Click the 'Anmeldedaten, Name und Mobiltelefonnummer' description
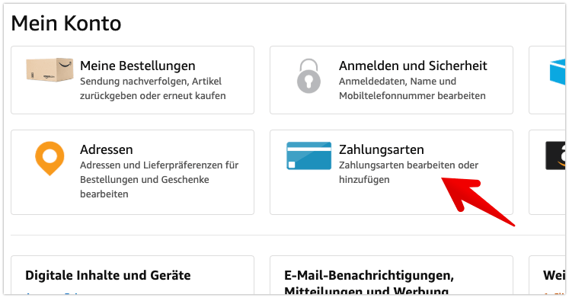 pos(412,88)
